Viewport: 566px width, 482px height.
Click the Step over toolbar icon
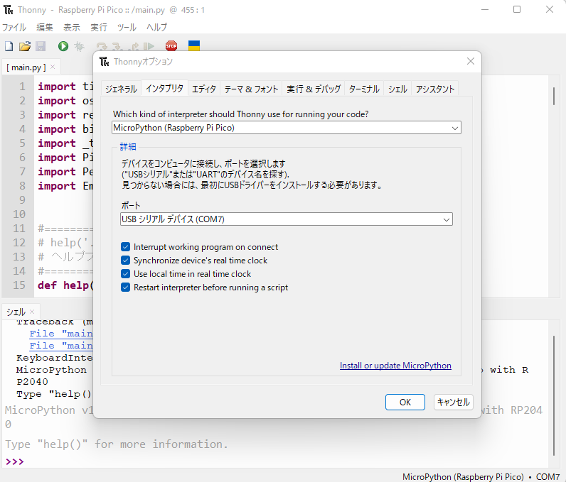[x=102, y=46]
